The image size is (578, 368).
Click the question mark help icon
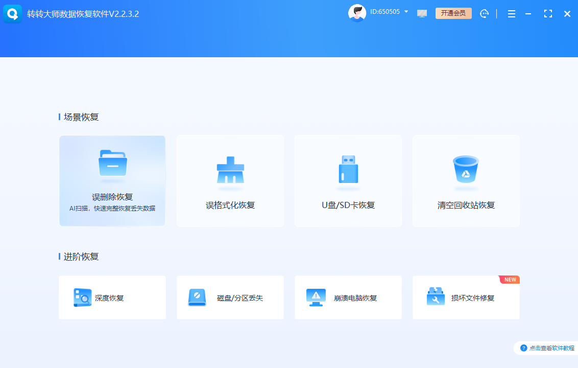[524, 348]
